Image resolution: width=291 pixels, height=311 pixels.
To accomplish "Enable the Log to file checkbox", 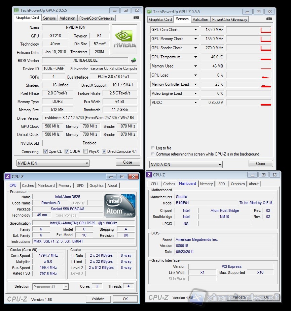I will (153, 148).
